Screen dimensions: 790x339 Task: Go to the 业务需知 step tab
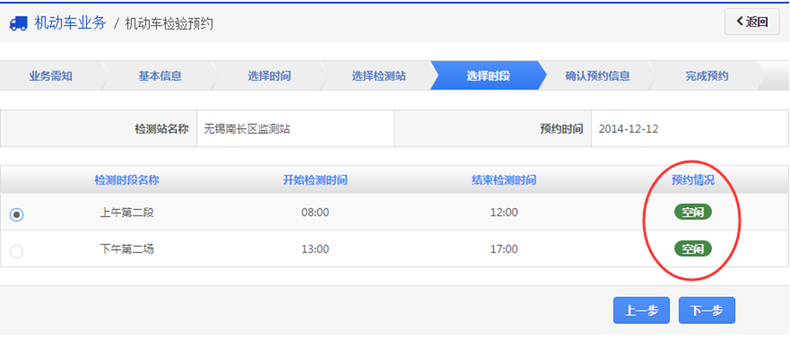tap(50, 76)
